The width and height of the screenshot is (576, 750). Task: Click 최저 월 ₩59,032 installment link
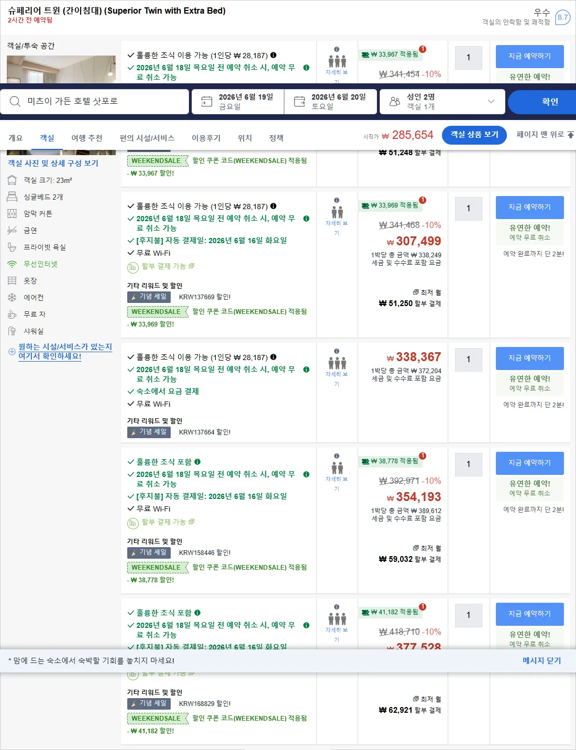pyautogui.click(x=411, y=554)
